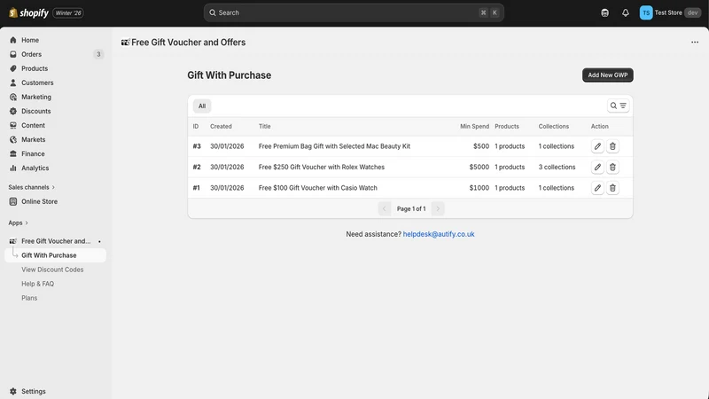
Task: Expand Sales channels section
Action: [x=32, y=187]
